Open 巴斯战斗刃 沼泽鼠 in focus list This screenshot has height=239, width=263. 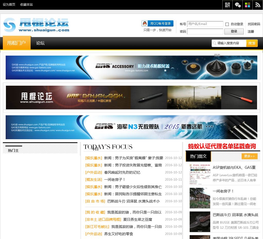pyautogui.click(x=134, y=201)
